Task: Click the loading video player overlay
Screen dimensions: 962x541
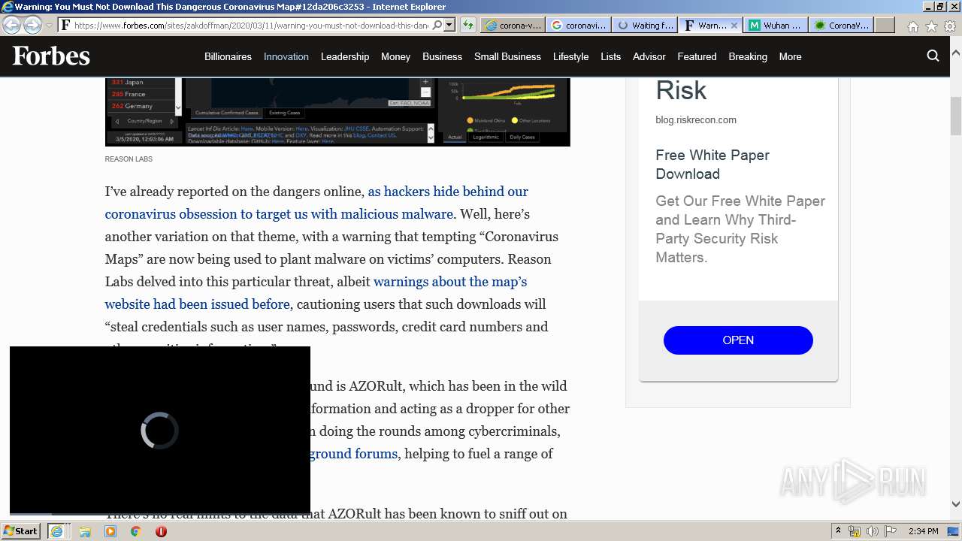Action: pyautogui.click(x=160, y=430)
